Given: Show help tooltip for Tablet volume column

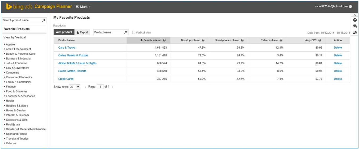Looking at the screenshot, I should (x=281, y=40).
